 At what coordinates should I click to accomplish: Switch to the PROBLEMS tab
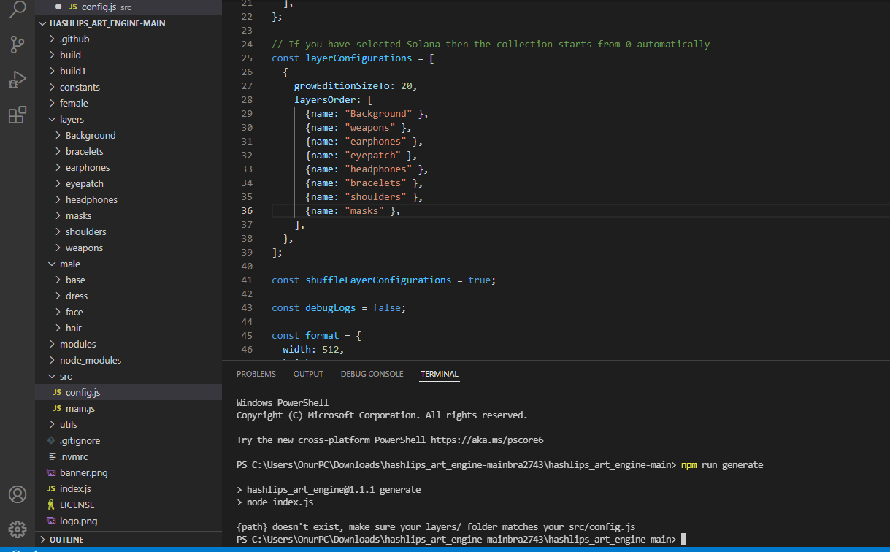pos(256,373)
